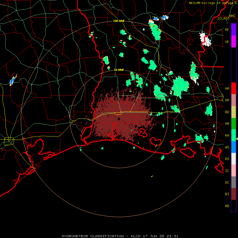The height and width of the screenshot is (238, 238).
Task: Click the magenta UK legend color swatch
Action: (x=234, y=42)
